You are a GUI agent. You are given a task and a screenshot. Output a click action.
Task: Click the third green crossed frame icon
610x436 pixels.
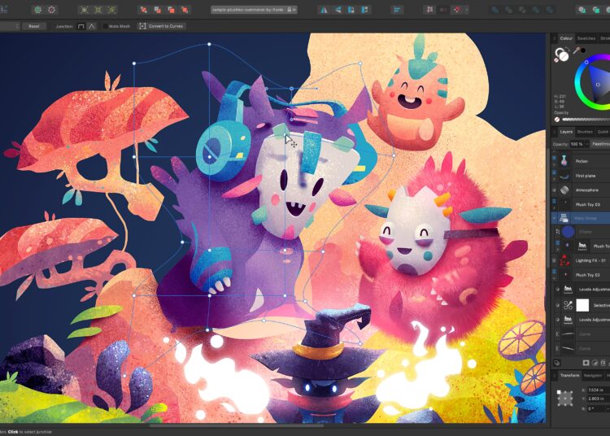(112, 10)
